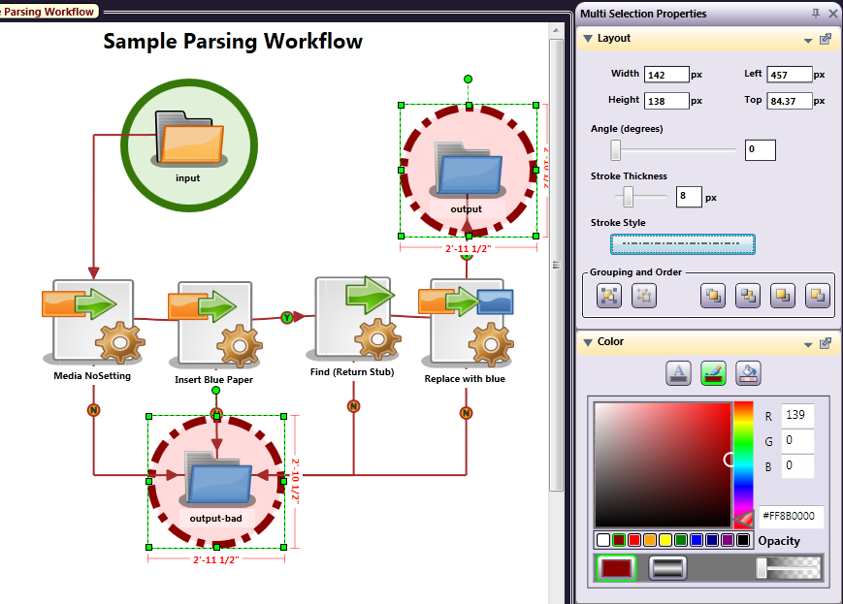The image size is (843, 604).
Task: Pick the bright red color swatch
Action: coord(634,540)
